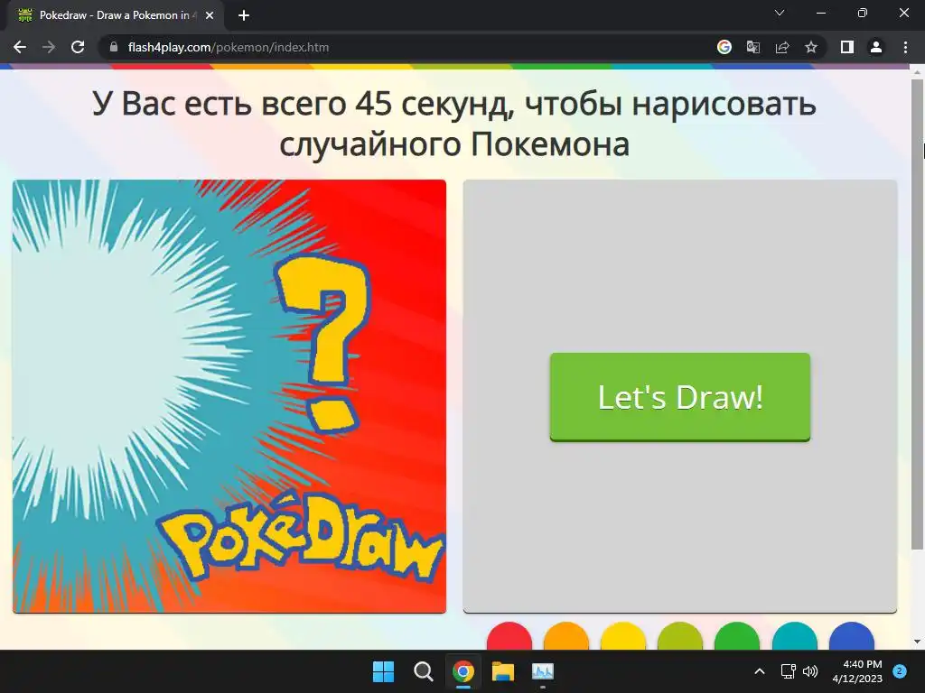The height and width of the screenshot is (693, 925).
Task: Click Chrome icon in the taskbar
Action: tap(463, 671)
